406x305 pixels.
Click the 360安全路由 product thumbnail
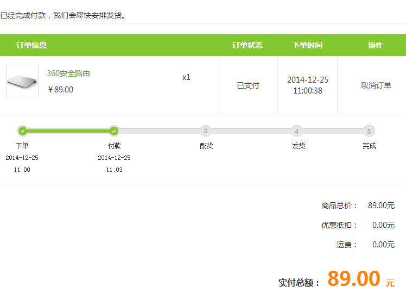point(22,81)
